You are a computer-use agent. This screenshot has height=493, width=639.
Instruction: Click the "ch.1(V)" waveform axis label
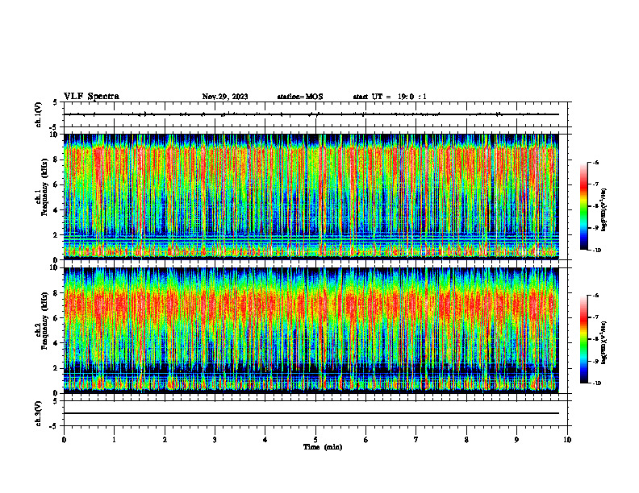(38, 114)
